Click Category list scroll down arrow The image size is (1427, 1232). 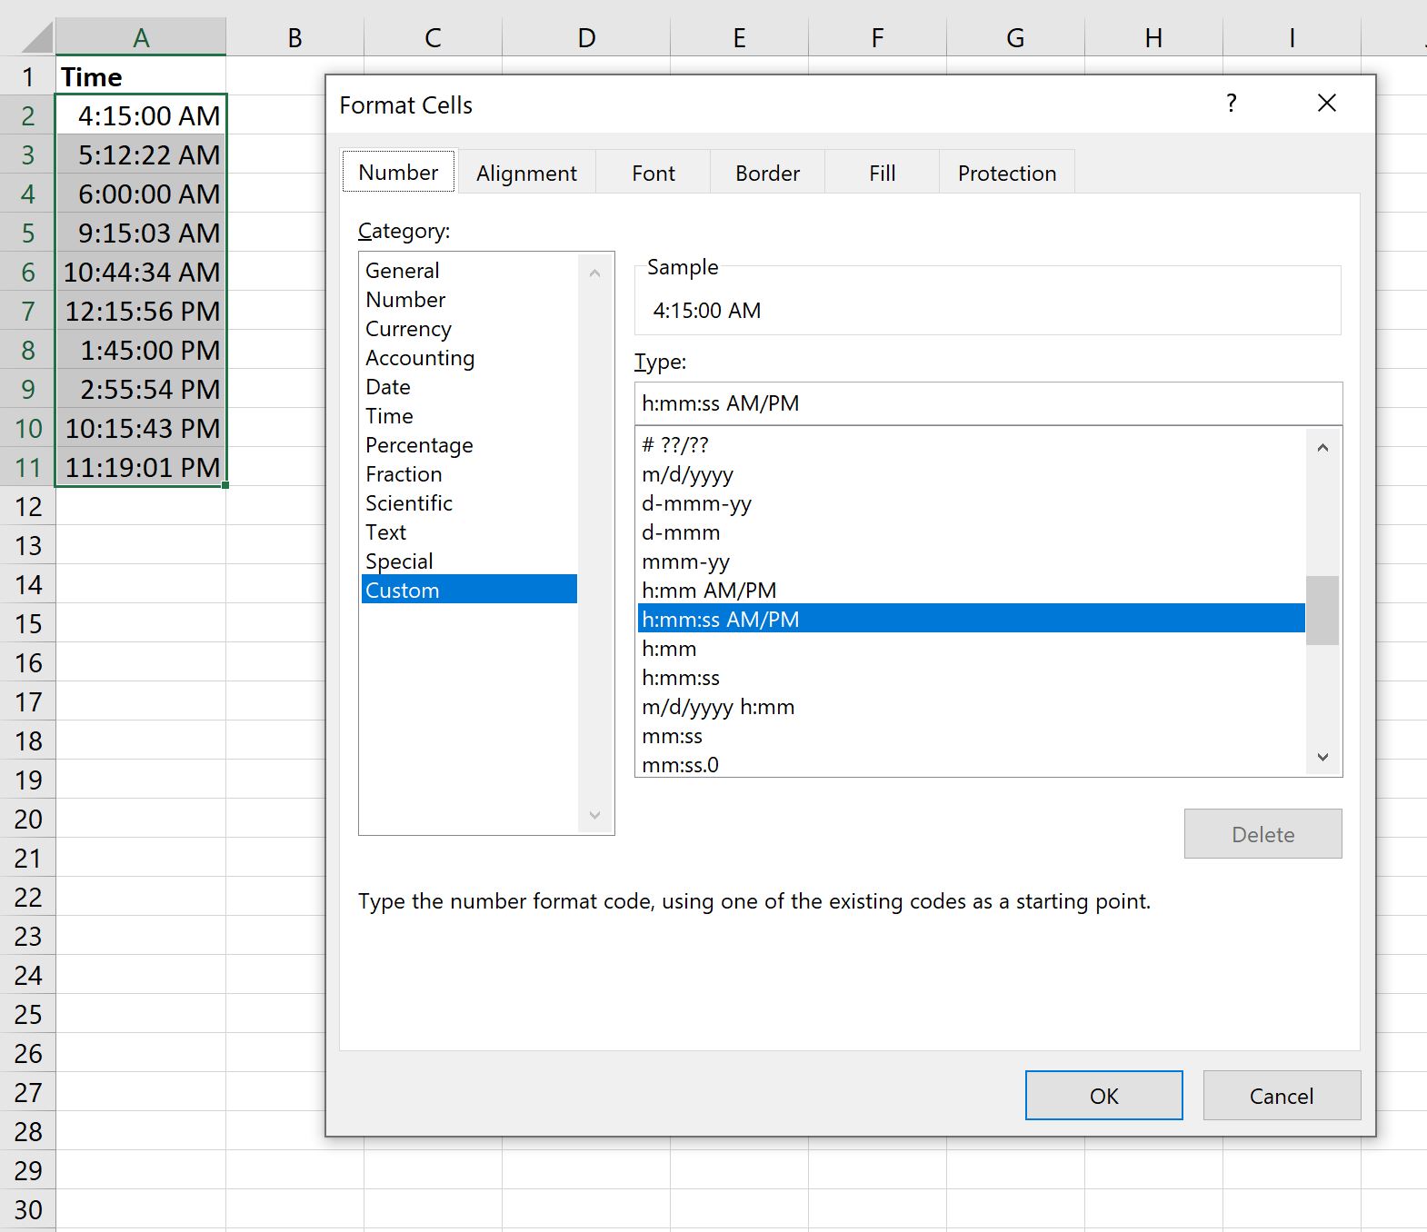click(595, 815)
